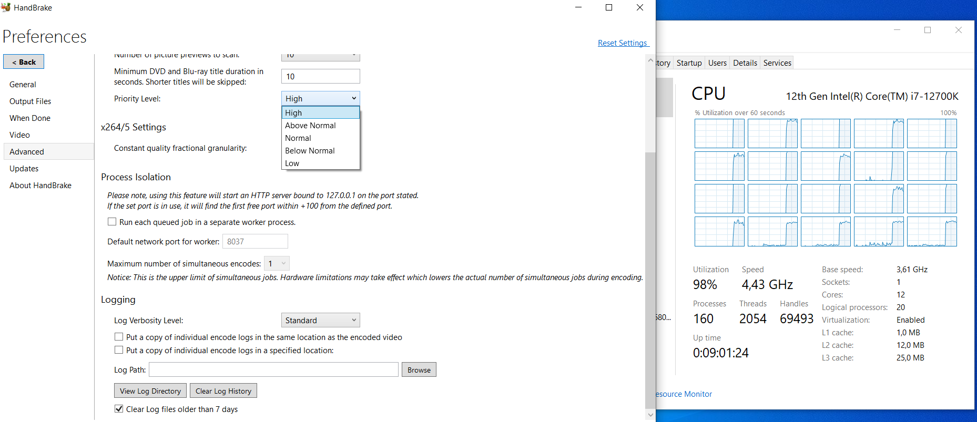Image resolution: width=977 pixels, height=422 pixels.
Task: Minimize the Task Manager window
Action: 897,30
